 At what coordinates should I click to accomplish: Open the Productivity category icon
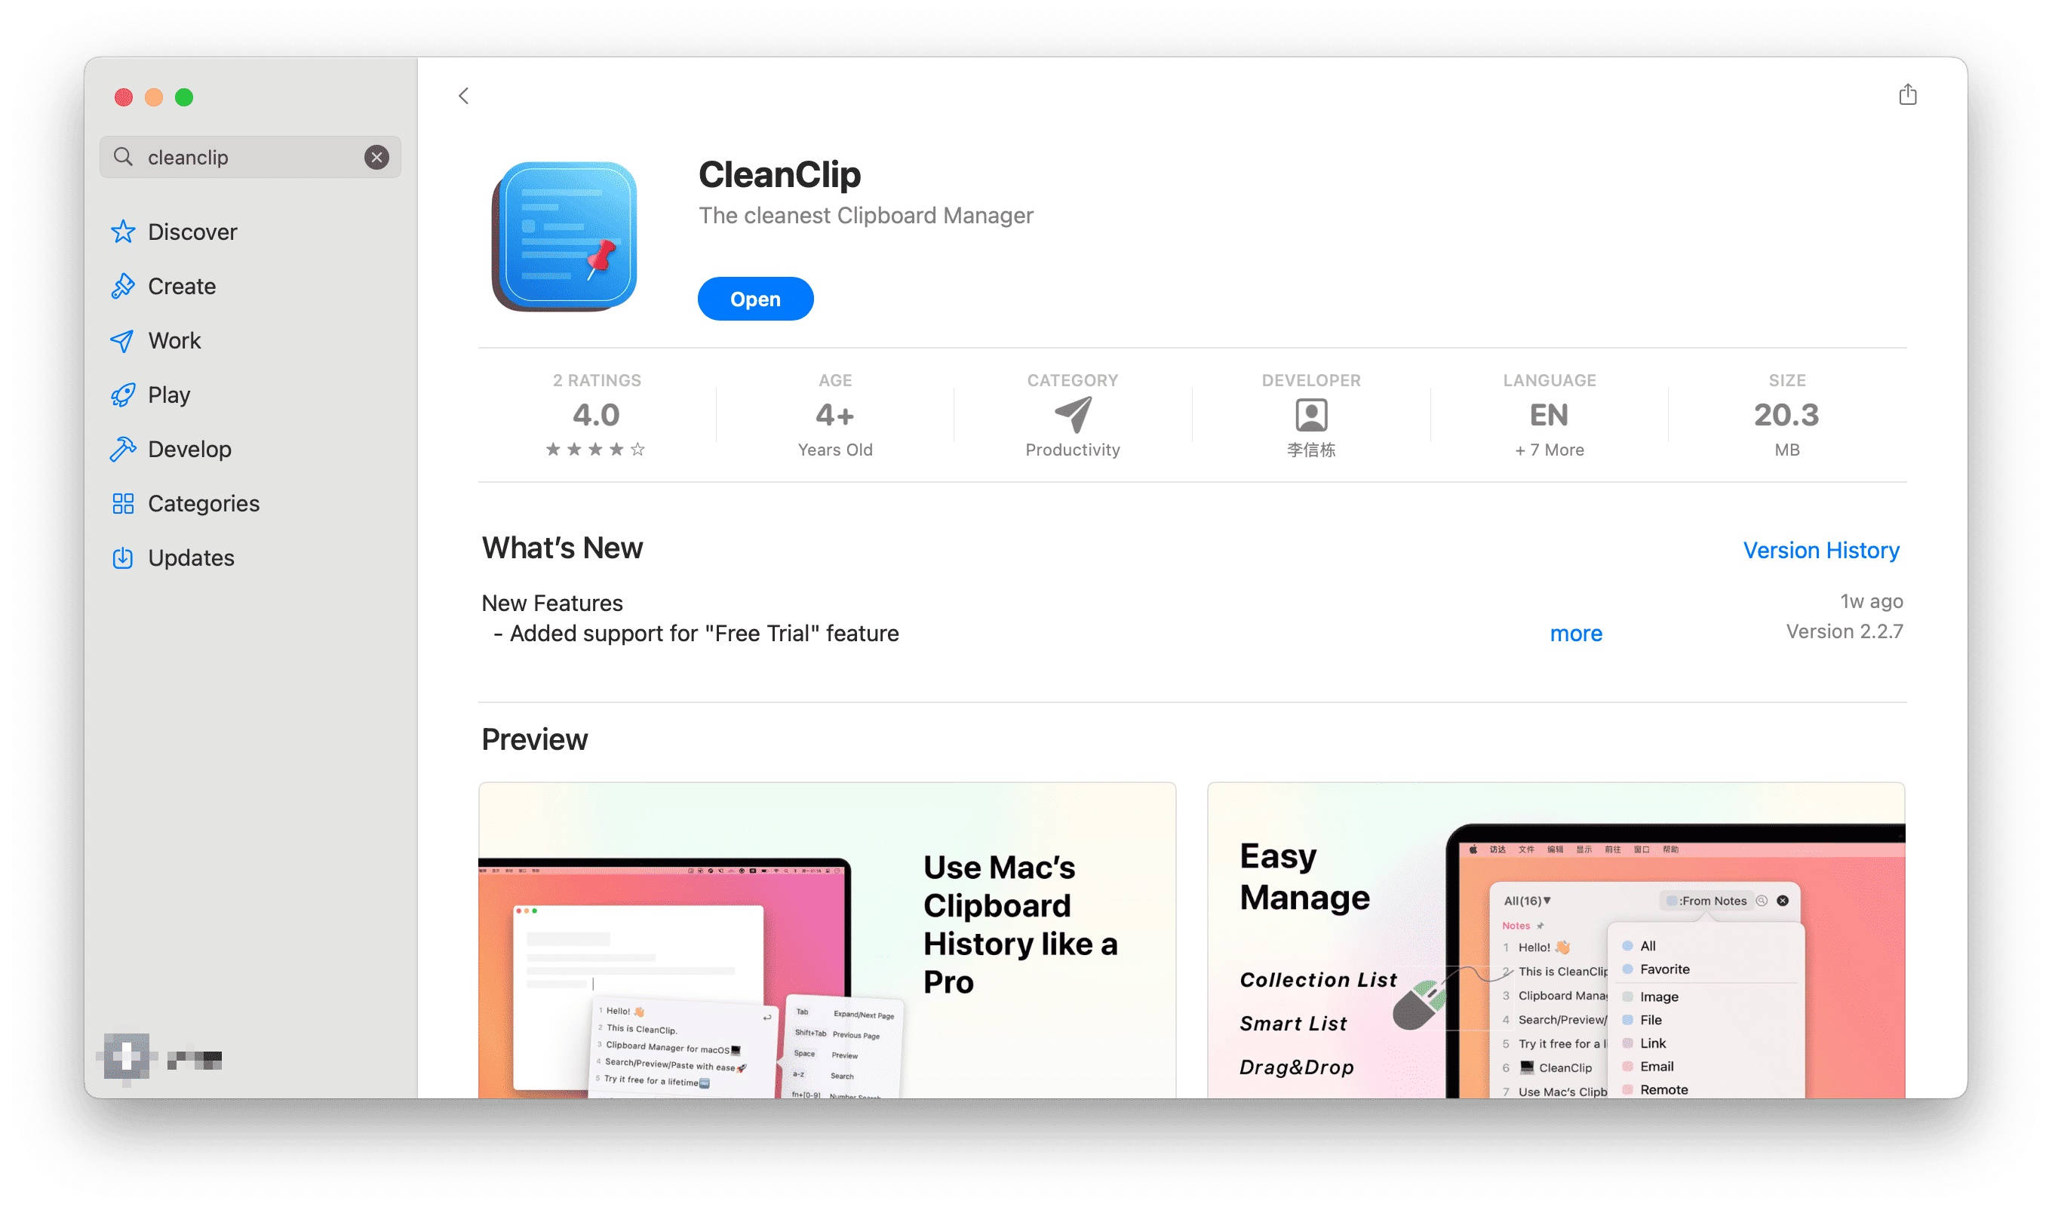click(x=1073, y=415)
